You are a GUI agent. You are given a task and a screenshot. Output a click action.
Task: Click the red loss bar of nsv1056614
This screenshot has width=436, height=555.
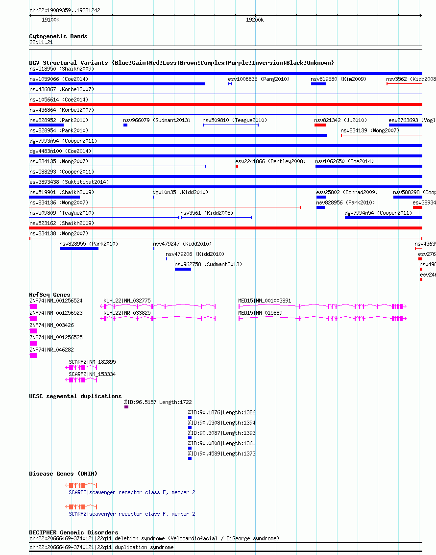(226, 104)
